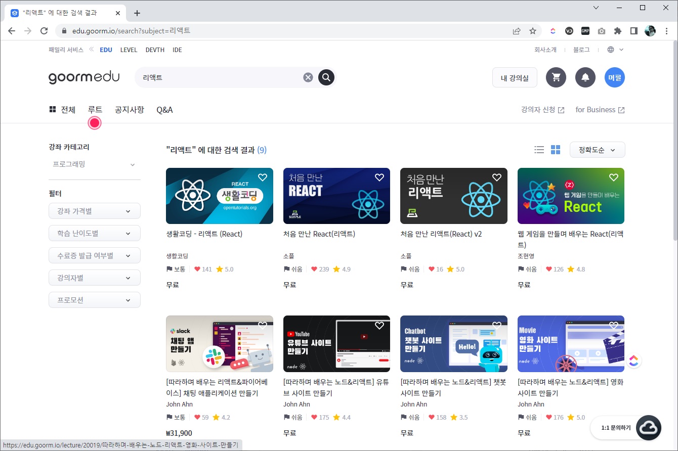Image resolution: width=678 pixels, height=451 pixels.
Task: Click the page vertical scrollbar
Action: (674, 142)
